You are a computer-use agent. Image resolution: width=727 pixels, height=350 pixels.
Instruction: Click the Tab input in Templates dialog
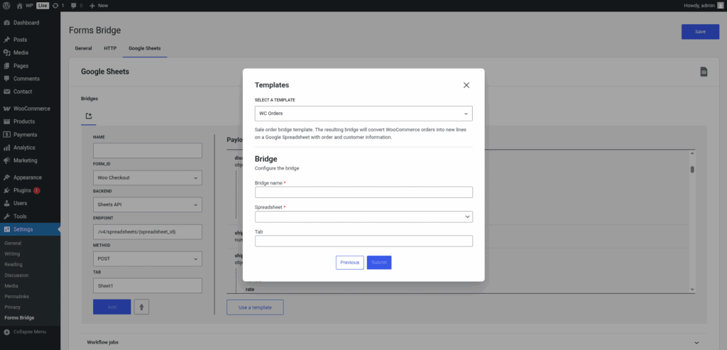(364, 241)
